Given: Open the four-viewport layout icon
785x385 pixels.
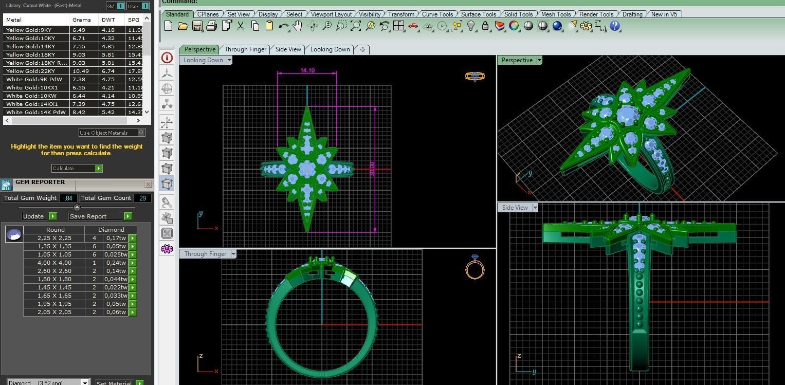Looking at the screenshot, I should 398,26.
